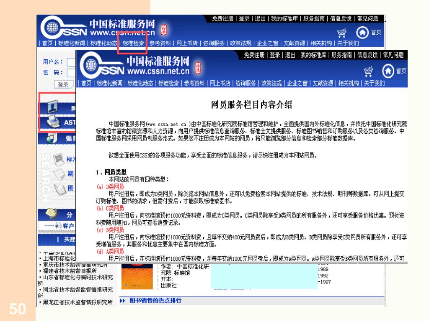
Task: Click the red (d) A类网员 heading
Action: (110, 251)
